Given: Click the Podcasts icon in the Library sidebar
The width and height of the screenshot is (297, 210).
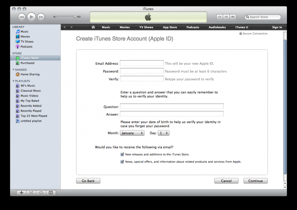Looking at the screenshot, I should (17, 47).
